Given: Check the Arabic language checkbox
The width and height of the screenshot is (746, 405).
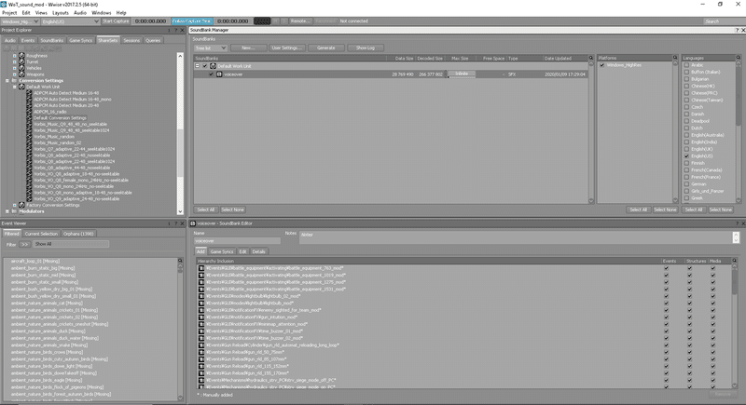Looking at the screenshot, I should point(686,65).
